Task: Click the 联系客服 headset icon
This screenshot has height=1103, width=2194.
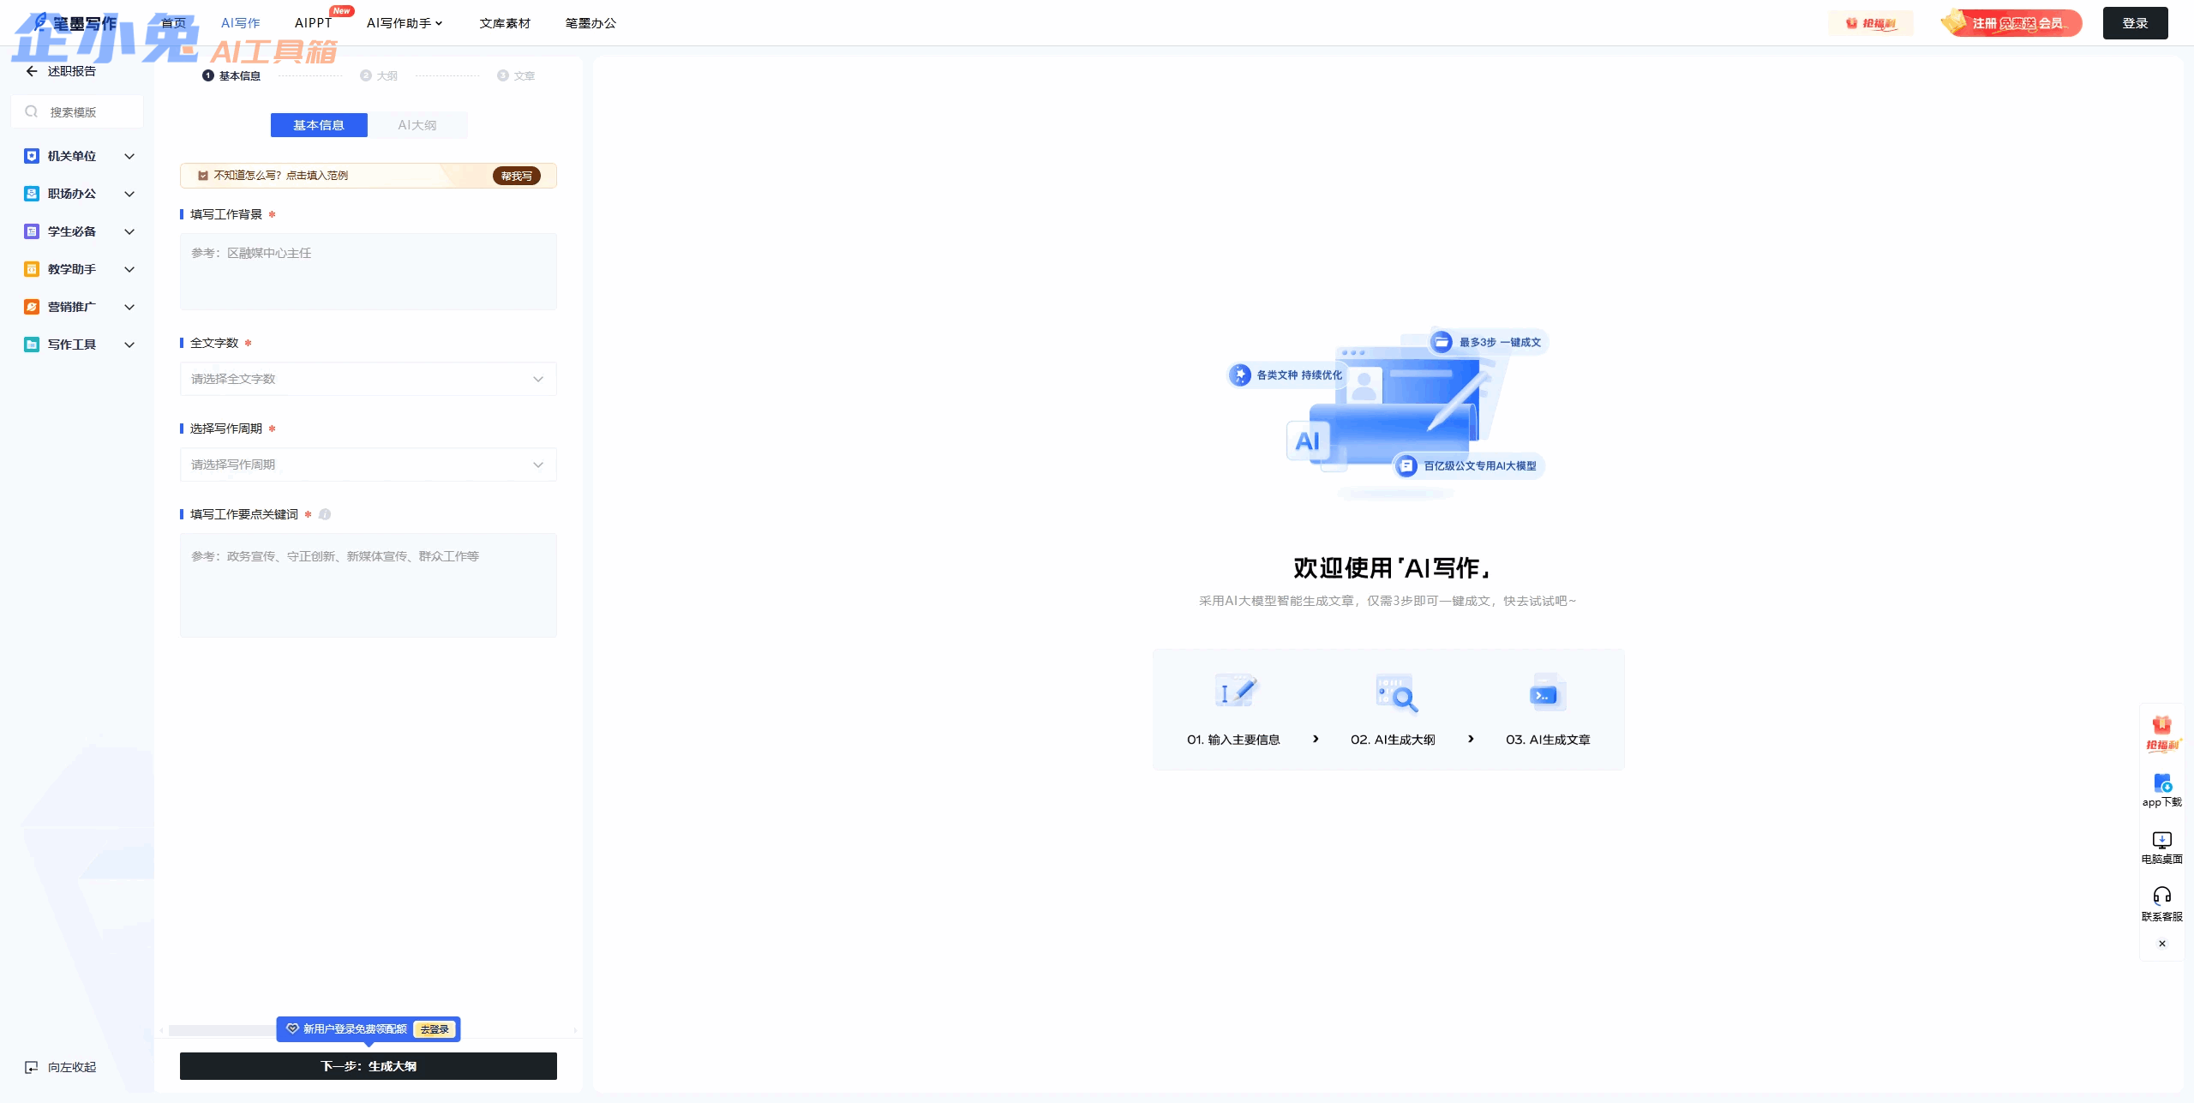Action: (2162, 896)
